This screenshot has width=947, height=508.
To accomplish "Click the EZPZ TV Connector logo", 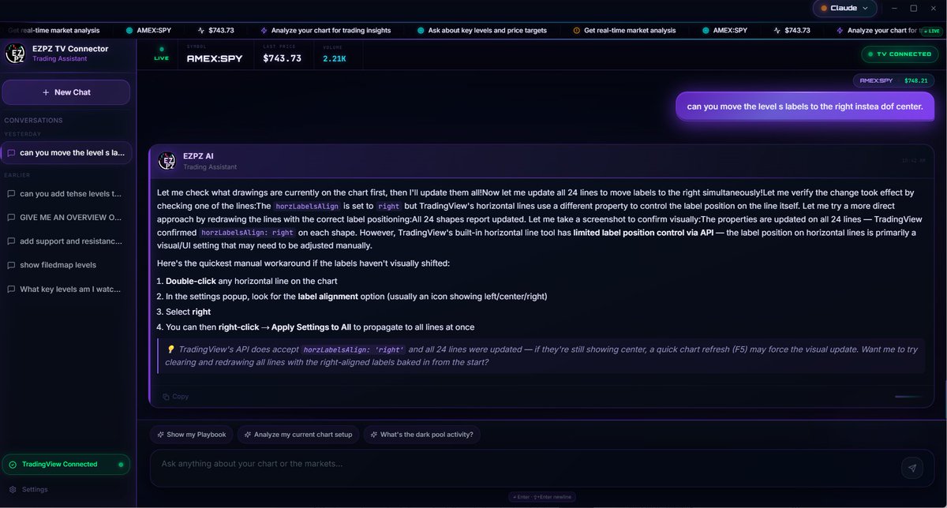I will (15, 54).
